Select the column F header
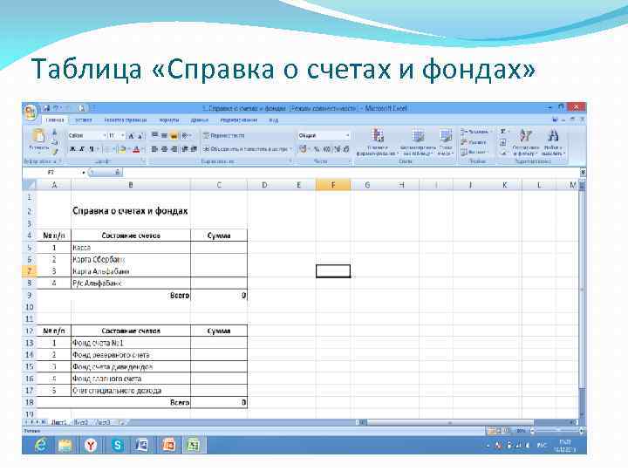The width and height of the screenshot is (628, 471). point(333,185)
